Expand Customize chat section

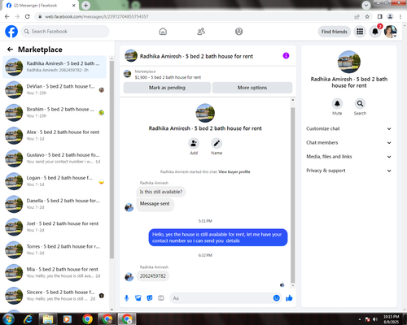coord(348,128)
